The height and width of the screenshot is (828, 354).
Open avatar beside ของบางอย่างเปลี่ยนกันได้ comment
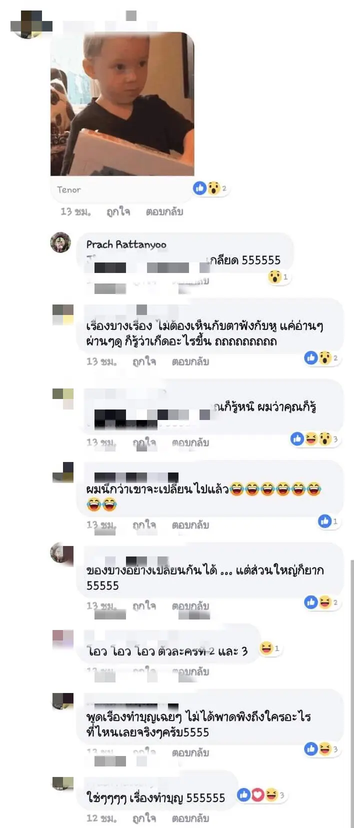pyautogui.click(x=62, y=553)
